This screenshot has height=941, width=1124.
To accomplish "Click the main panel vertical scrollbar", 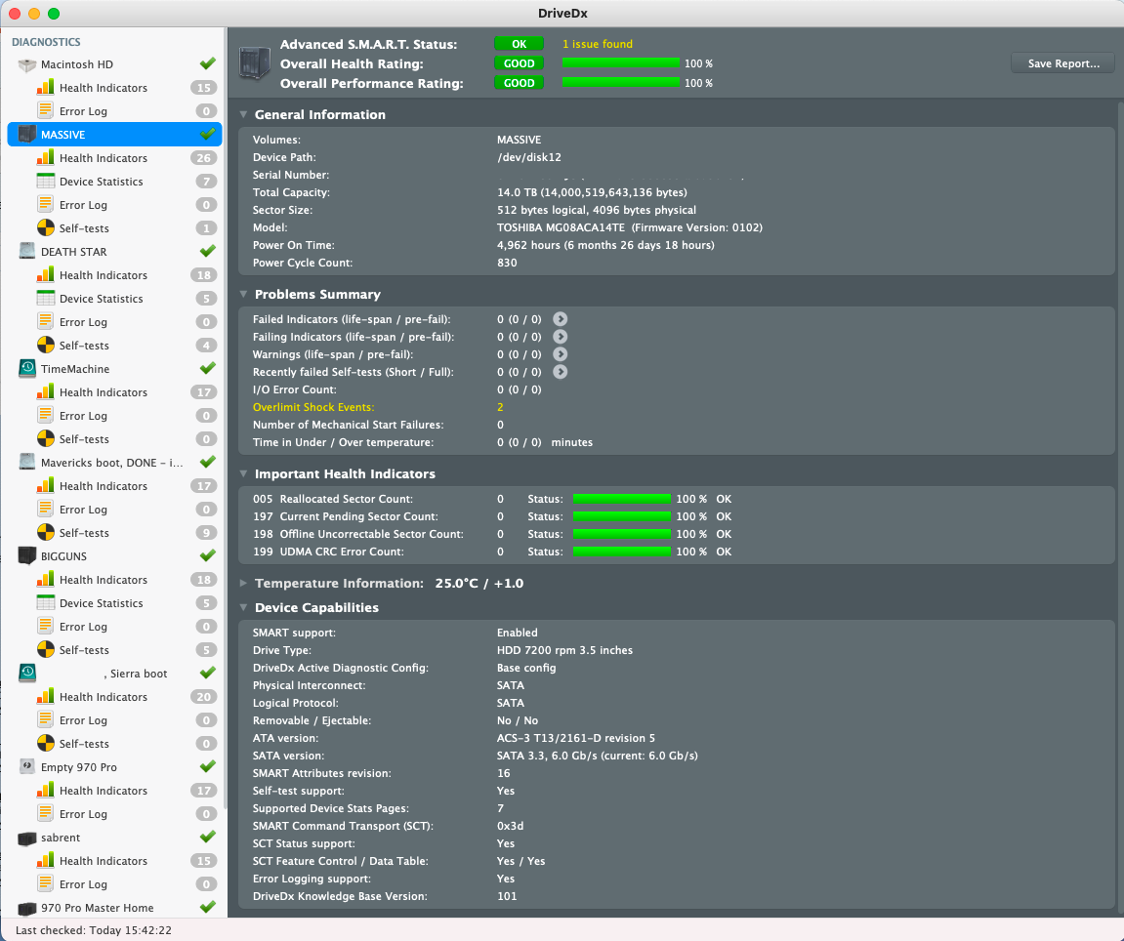I will click(x=1120, y=509).
